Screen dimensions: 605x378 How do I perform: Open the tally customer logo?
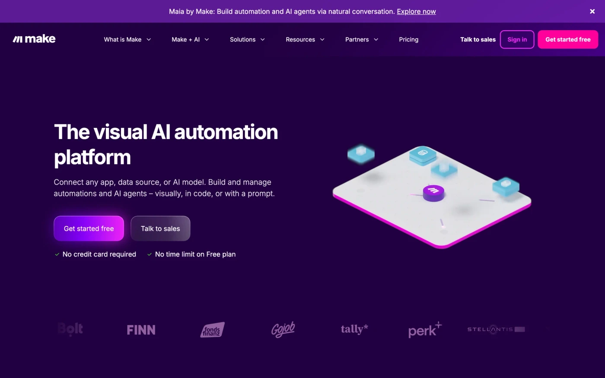pyautogui.click(x=354, y=329)
